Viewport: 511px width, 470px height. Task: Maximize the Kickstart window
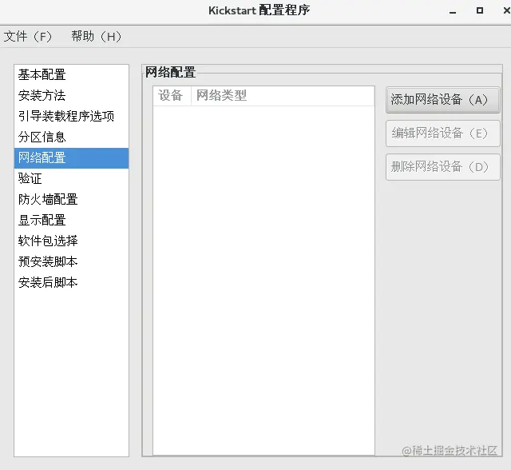(480, 10)
